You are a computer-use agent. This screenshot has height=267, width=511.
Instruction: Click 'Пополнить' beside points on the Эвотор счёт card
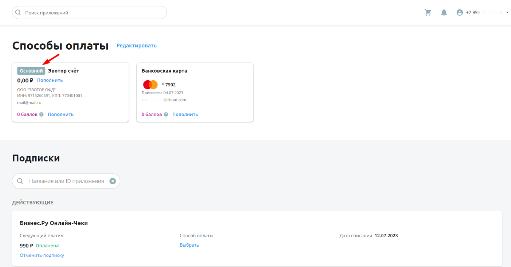pos(61,114)
